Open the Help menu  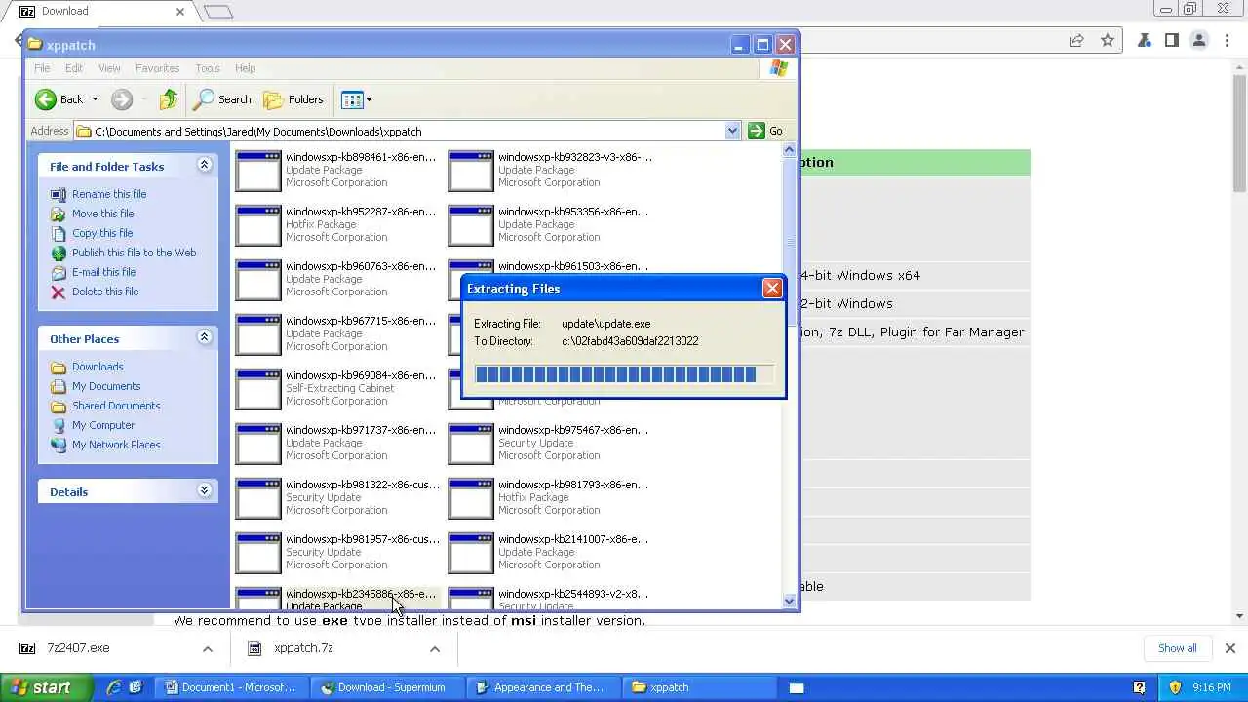click(245, 68)
